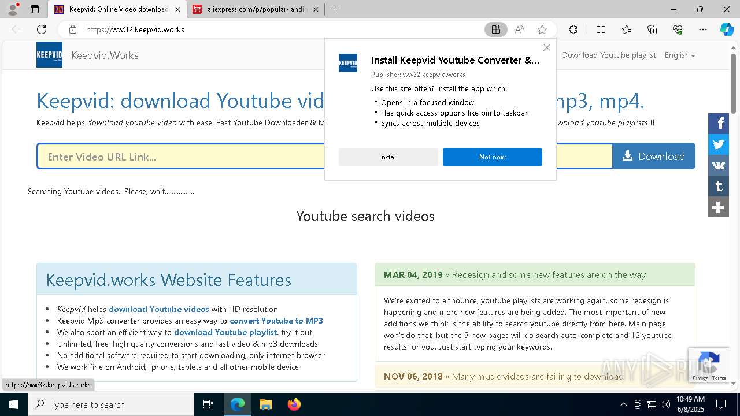Open browser Extensions puzzle icon
The height and width of the screenshot is (416, 740).
pyautogui.click(x=573, y=29)
